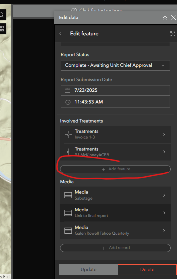Open Media Link to final report record
Image resolution: width=177 pixels, height=279 pixels.
click(x=115, y=213)
